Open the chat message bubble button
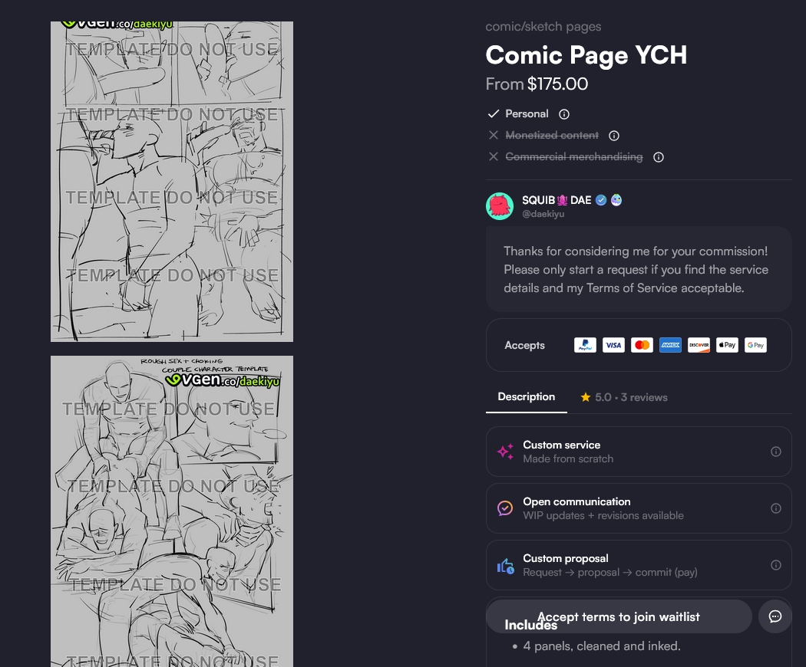Screen dimensions: 806x667 pos(775,616)
